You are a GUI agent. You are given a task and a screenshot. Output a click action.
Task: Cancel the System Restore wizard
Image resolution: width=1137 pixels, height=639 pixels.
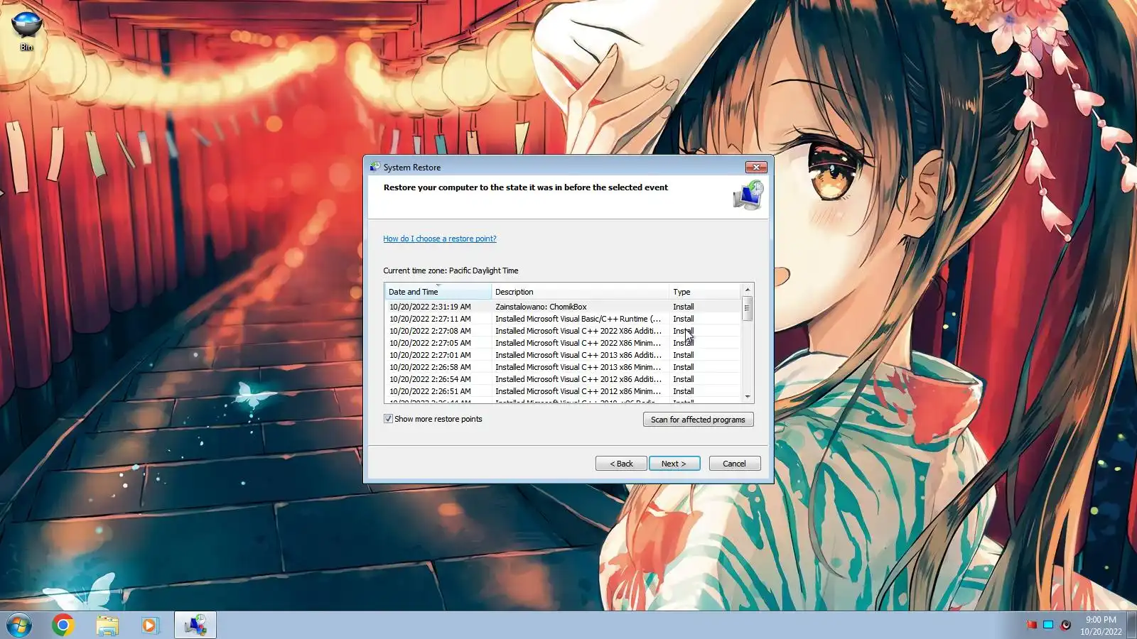pos(735,464)
